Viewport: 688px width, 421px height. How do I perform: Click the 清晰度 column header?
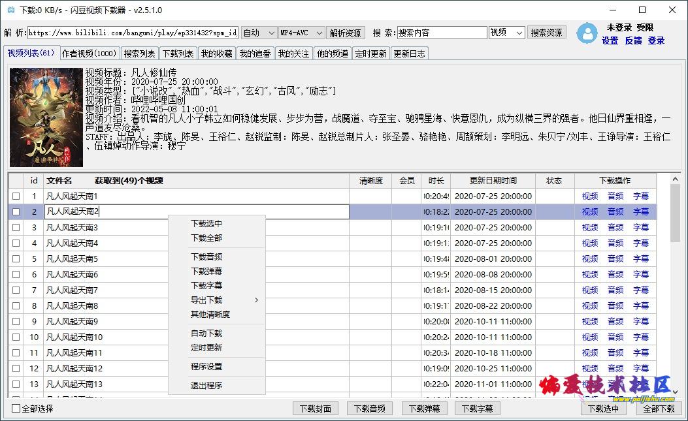(x=370, y=181)
